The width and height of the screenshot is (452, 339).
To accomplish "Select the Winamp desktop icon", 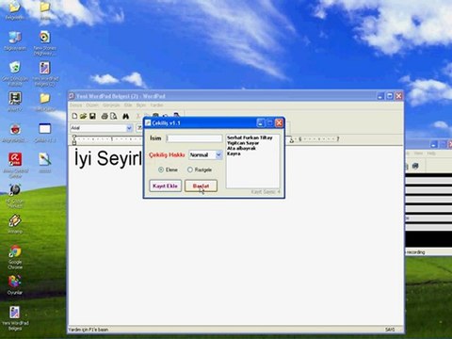I will point(15,224).
